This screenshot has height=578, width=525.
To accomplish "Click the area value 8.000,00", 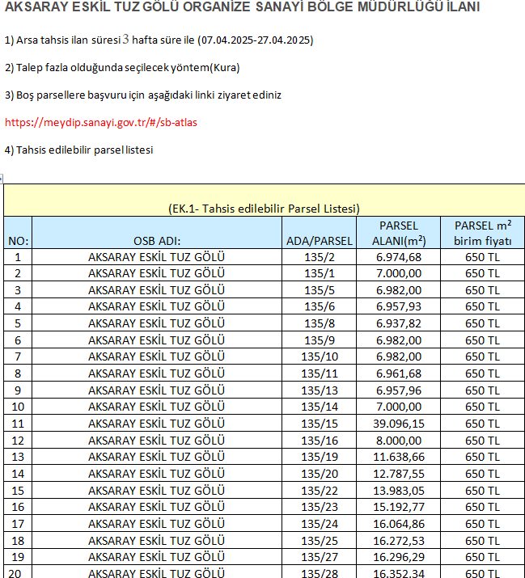I will point(398,441).
